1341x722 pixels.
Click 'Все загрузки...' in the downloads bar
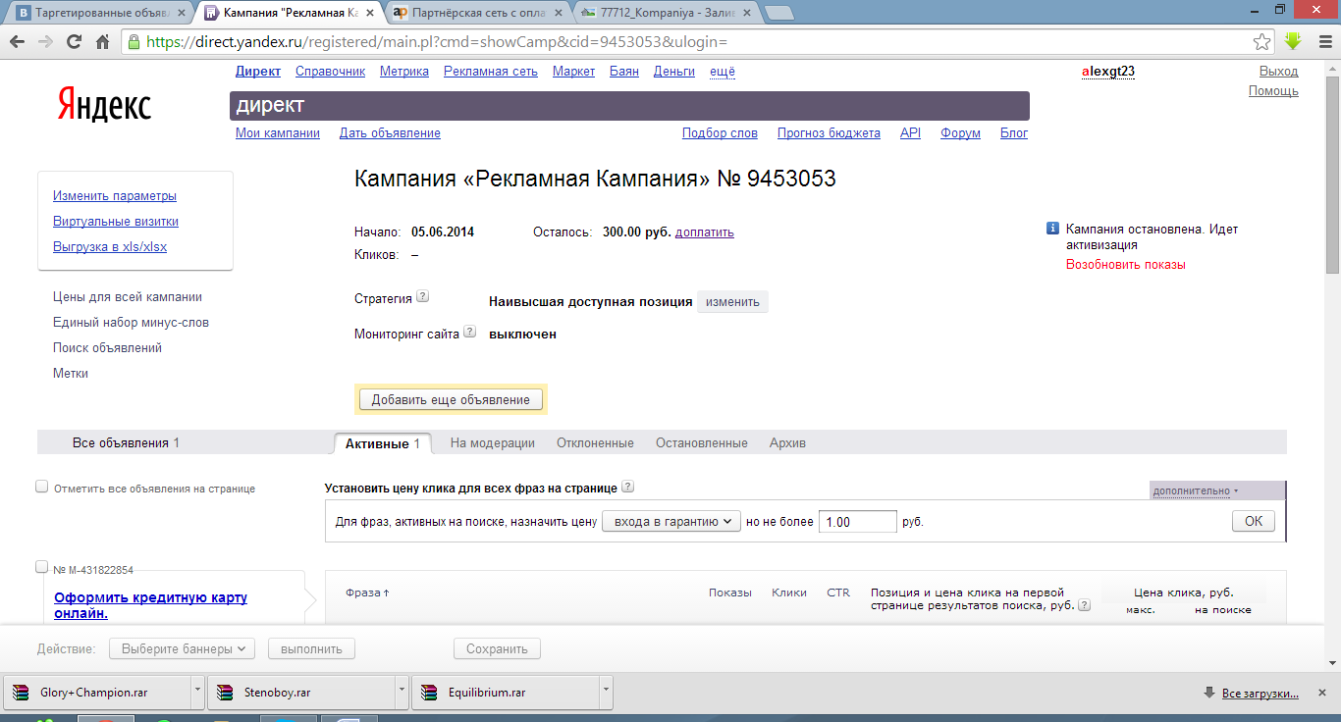tap(1260, 694)
